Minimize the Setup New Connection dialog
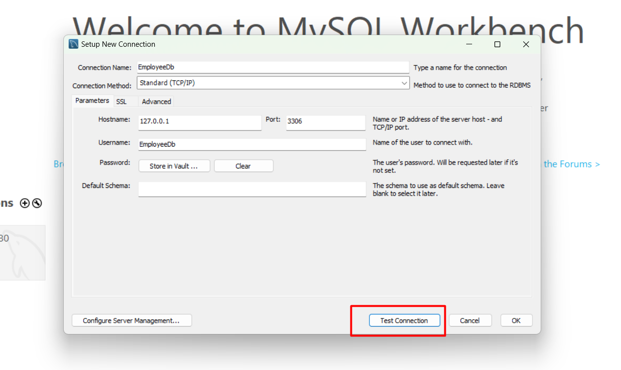621x370 pixels. point(469,44)
